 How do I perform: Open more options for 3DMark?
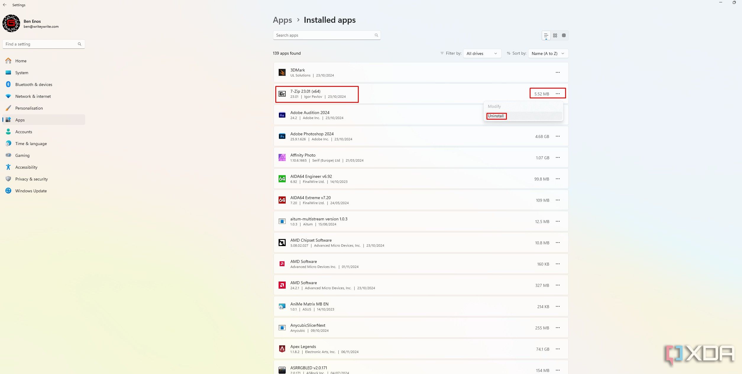(557, 72)
